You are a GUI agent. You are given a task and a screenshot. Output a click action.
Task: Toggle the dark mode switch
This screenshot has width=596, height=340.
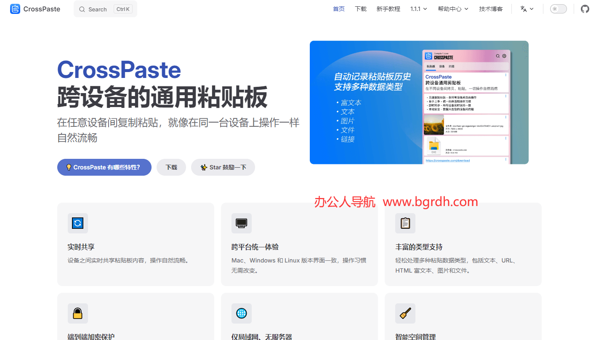coord(558,8)
